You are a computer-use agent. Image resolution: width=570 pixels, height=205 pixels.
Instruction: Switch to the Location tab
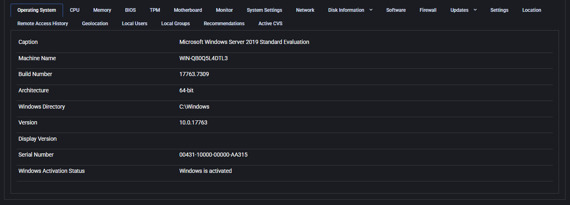(x=532, y=10)
